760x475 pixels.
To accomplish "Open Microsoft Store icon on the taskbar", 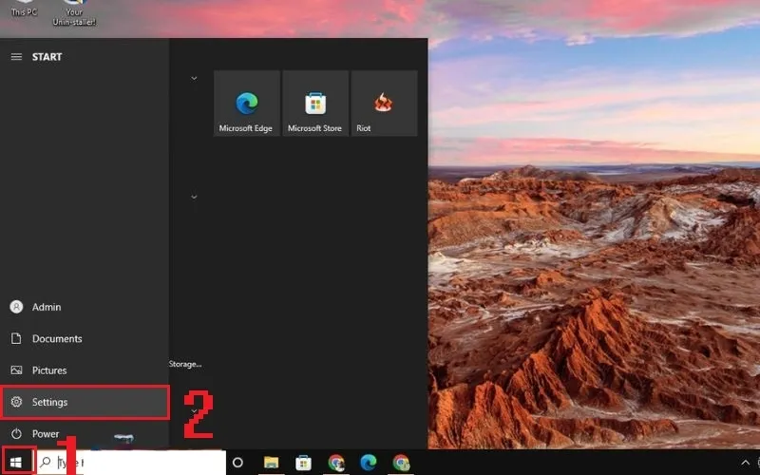I will click(x=303, y=463).
